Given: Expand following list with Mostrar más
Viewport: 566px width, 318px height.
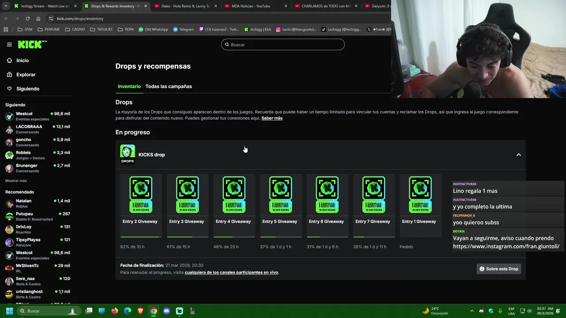Looking at the screenshot, I should coord(16,181).
